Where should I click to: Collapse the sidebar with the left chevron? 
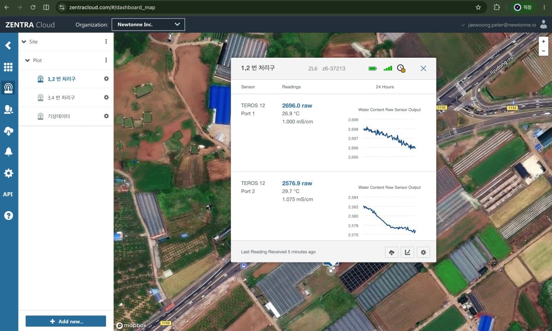tap(8, 45)
